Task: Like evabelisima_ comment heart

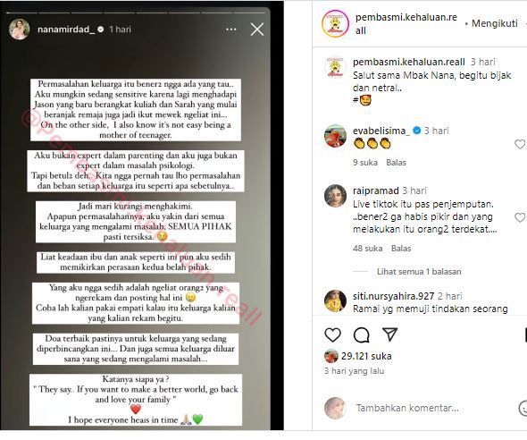Action: [x=520, y=144]
